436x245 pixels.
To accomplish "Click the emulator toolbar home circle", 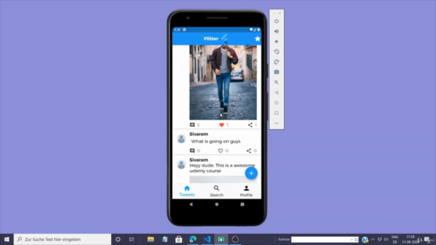I will (277, 103).
